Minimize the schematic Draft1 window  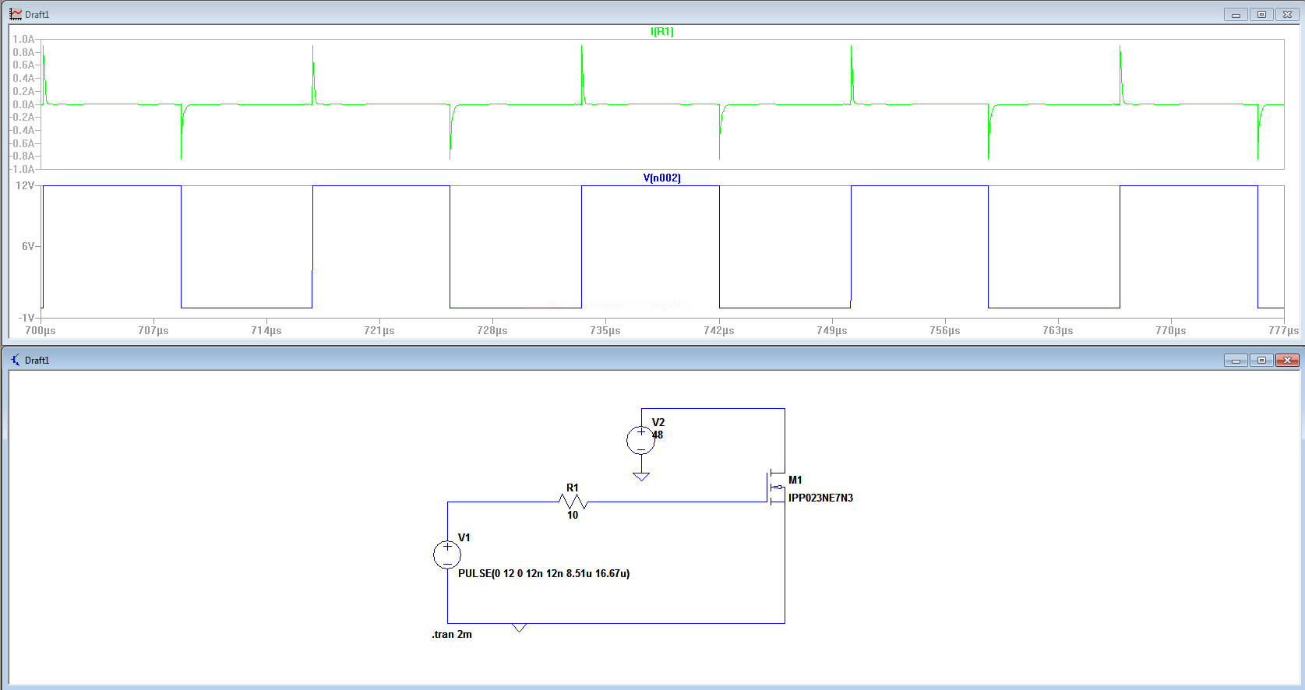(x=1236, y=360)
